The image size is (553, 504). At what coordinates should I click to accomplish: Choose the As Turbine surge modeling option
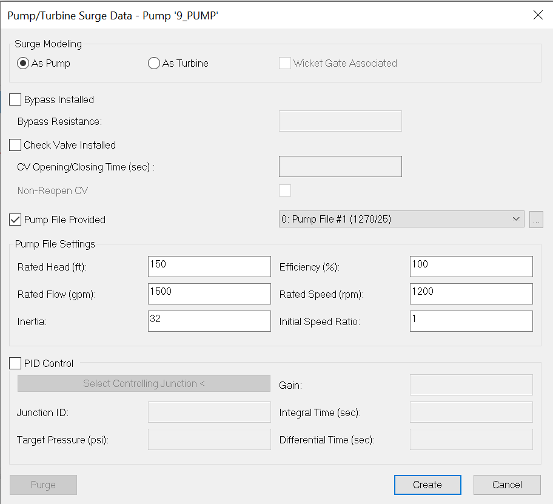(x=154, y=63)
